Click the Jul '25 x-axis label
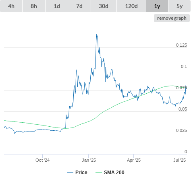Image resolution: width=191 pixels, height=183 pixels. point(179,160)
